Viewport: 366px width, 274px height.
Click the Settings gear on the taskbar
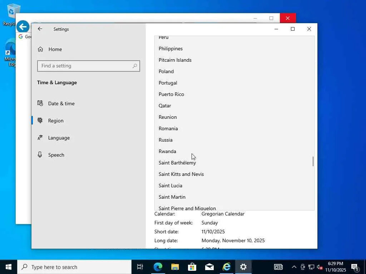point(243,267)
